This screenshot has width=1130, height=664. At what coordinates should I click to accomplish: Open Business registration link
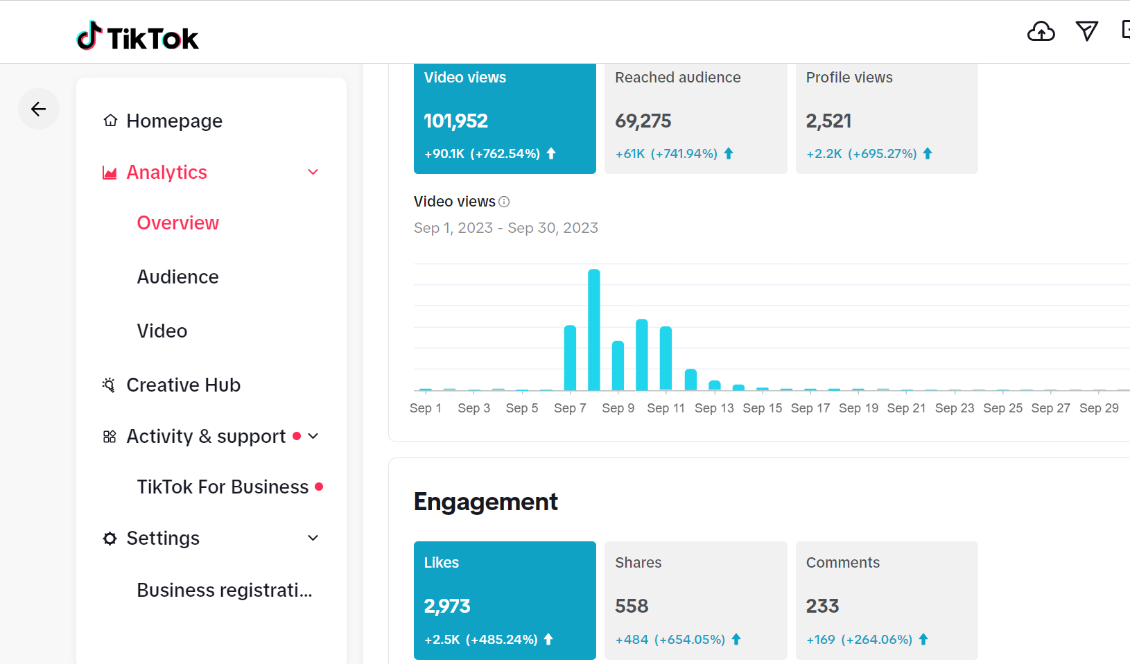coord(225,591)
